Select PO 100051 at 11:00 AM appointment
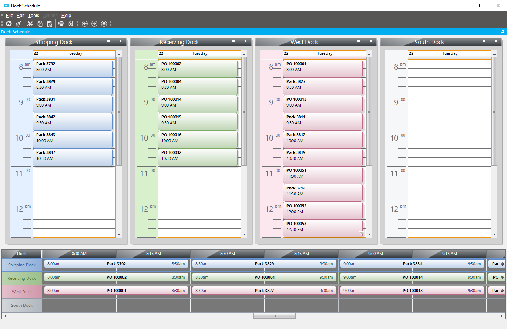The image size is (507, 329). tap(323, 175)
